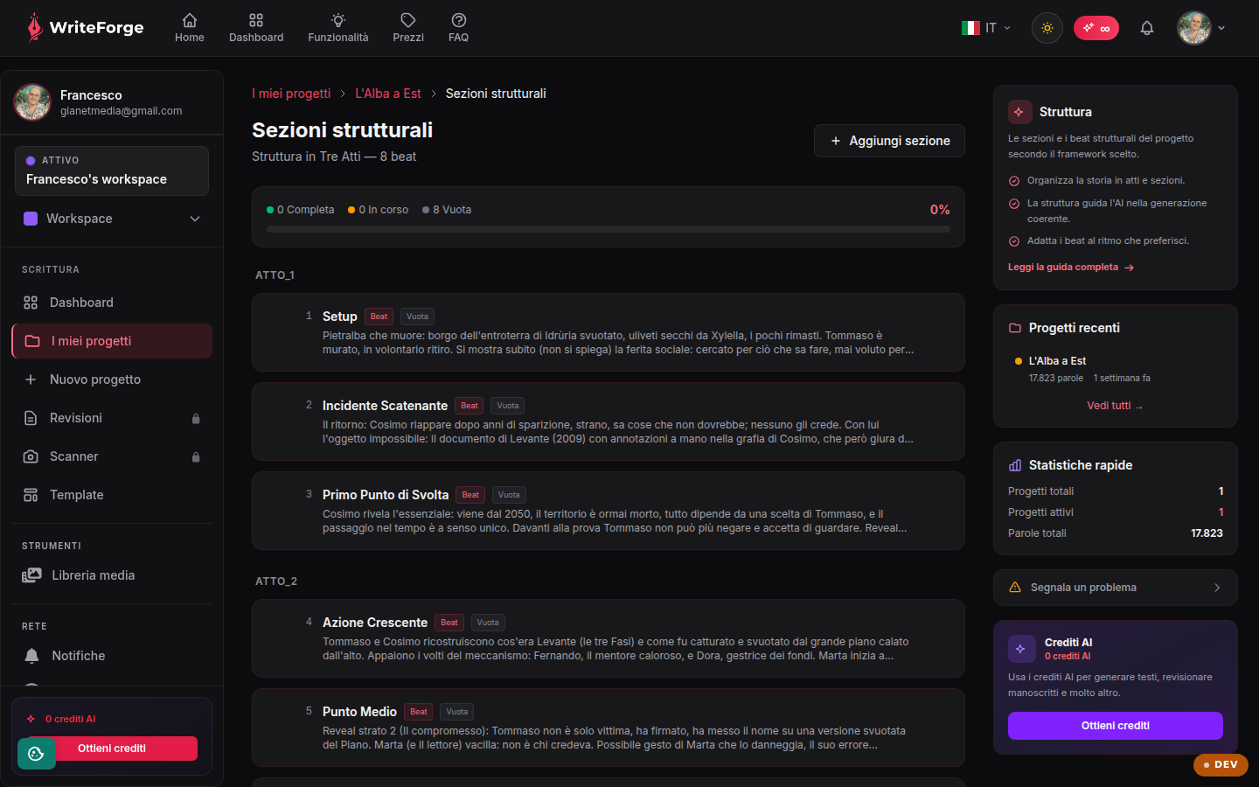
Task: Click the section completion progress bar
Action: click(x=609, y=229)
